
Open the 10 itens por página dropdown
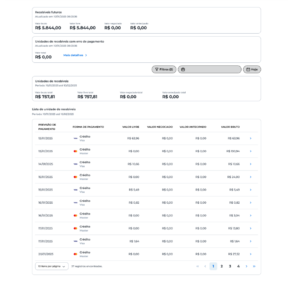tap(51, 266)
